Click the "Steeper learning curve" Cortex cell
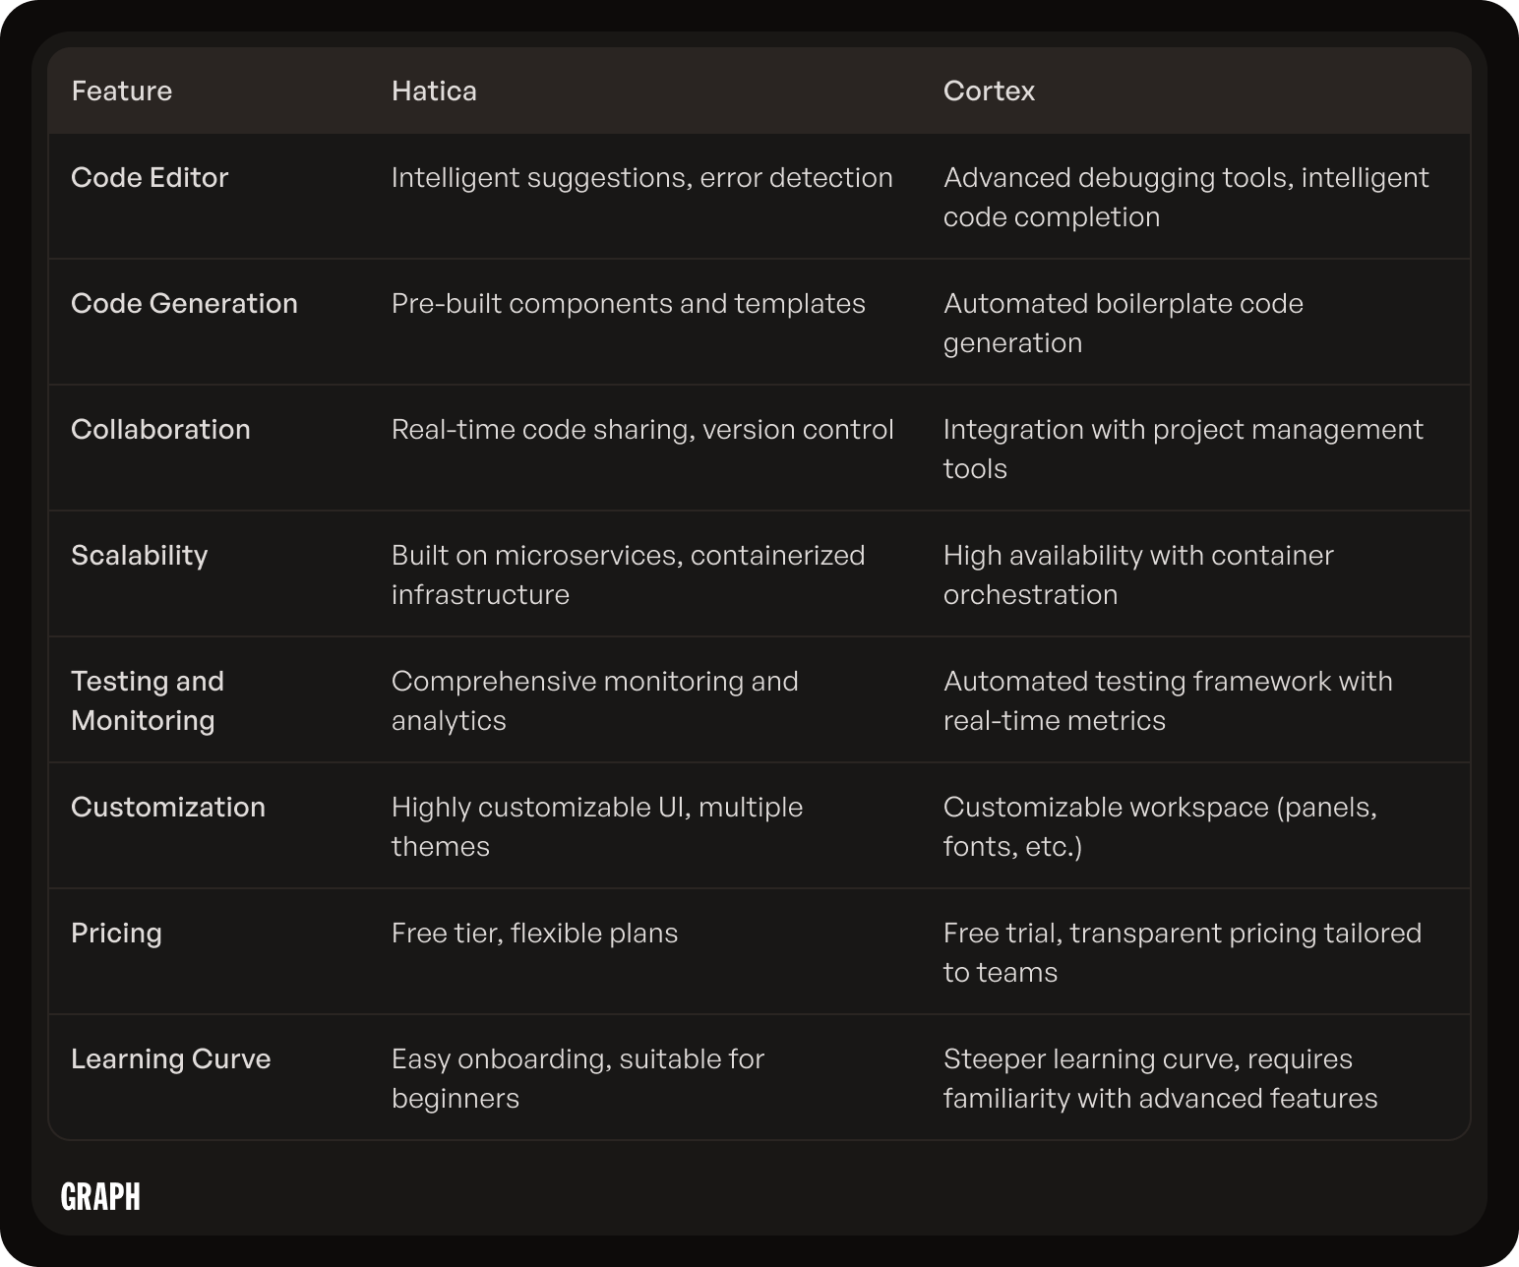This screenshot has width=1519, height=1267. (x=1161, y=1078)
